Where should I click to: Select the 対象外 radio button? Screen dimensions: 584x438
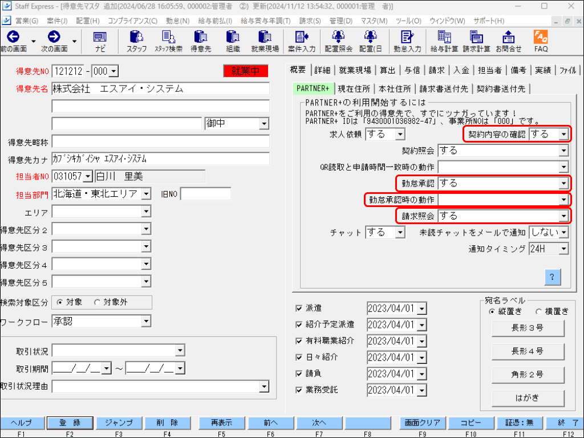(x=97, y=302)
